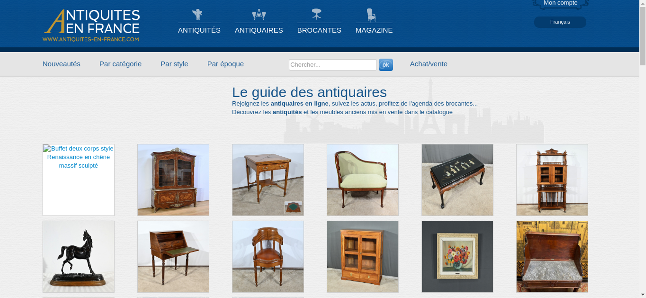
Task: Focus the Chercher search field
Action: click(333, 65)
